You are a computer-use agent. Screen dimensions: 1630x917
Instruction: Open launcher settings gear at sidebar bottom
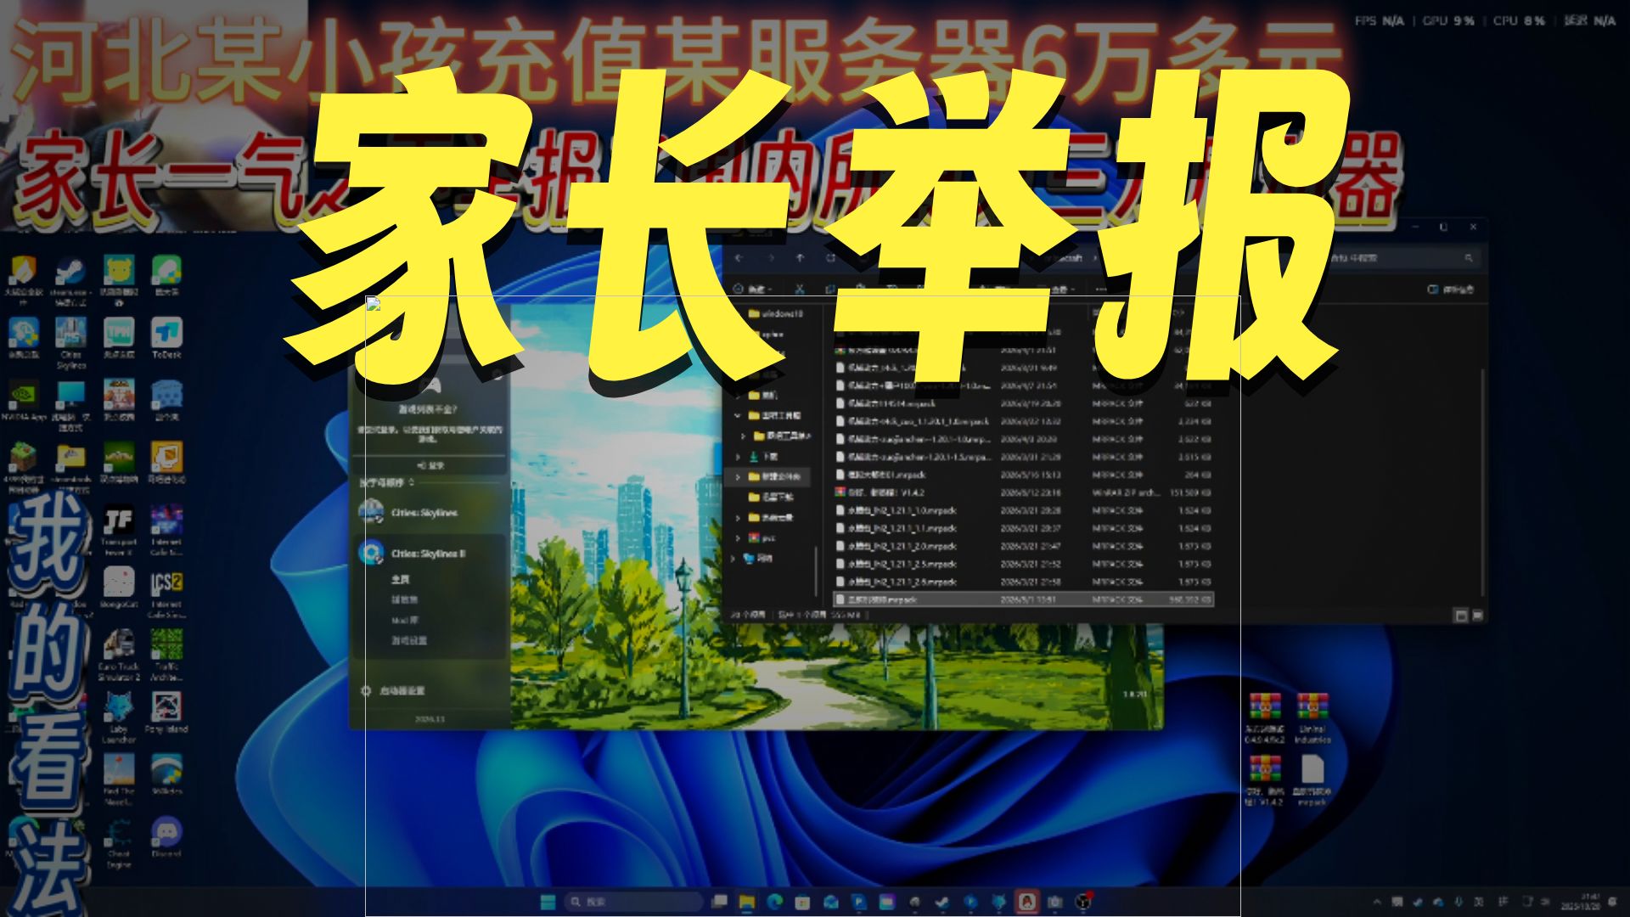click(x=366, y=691)
